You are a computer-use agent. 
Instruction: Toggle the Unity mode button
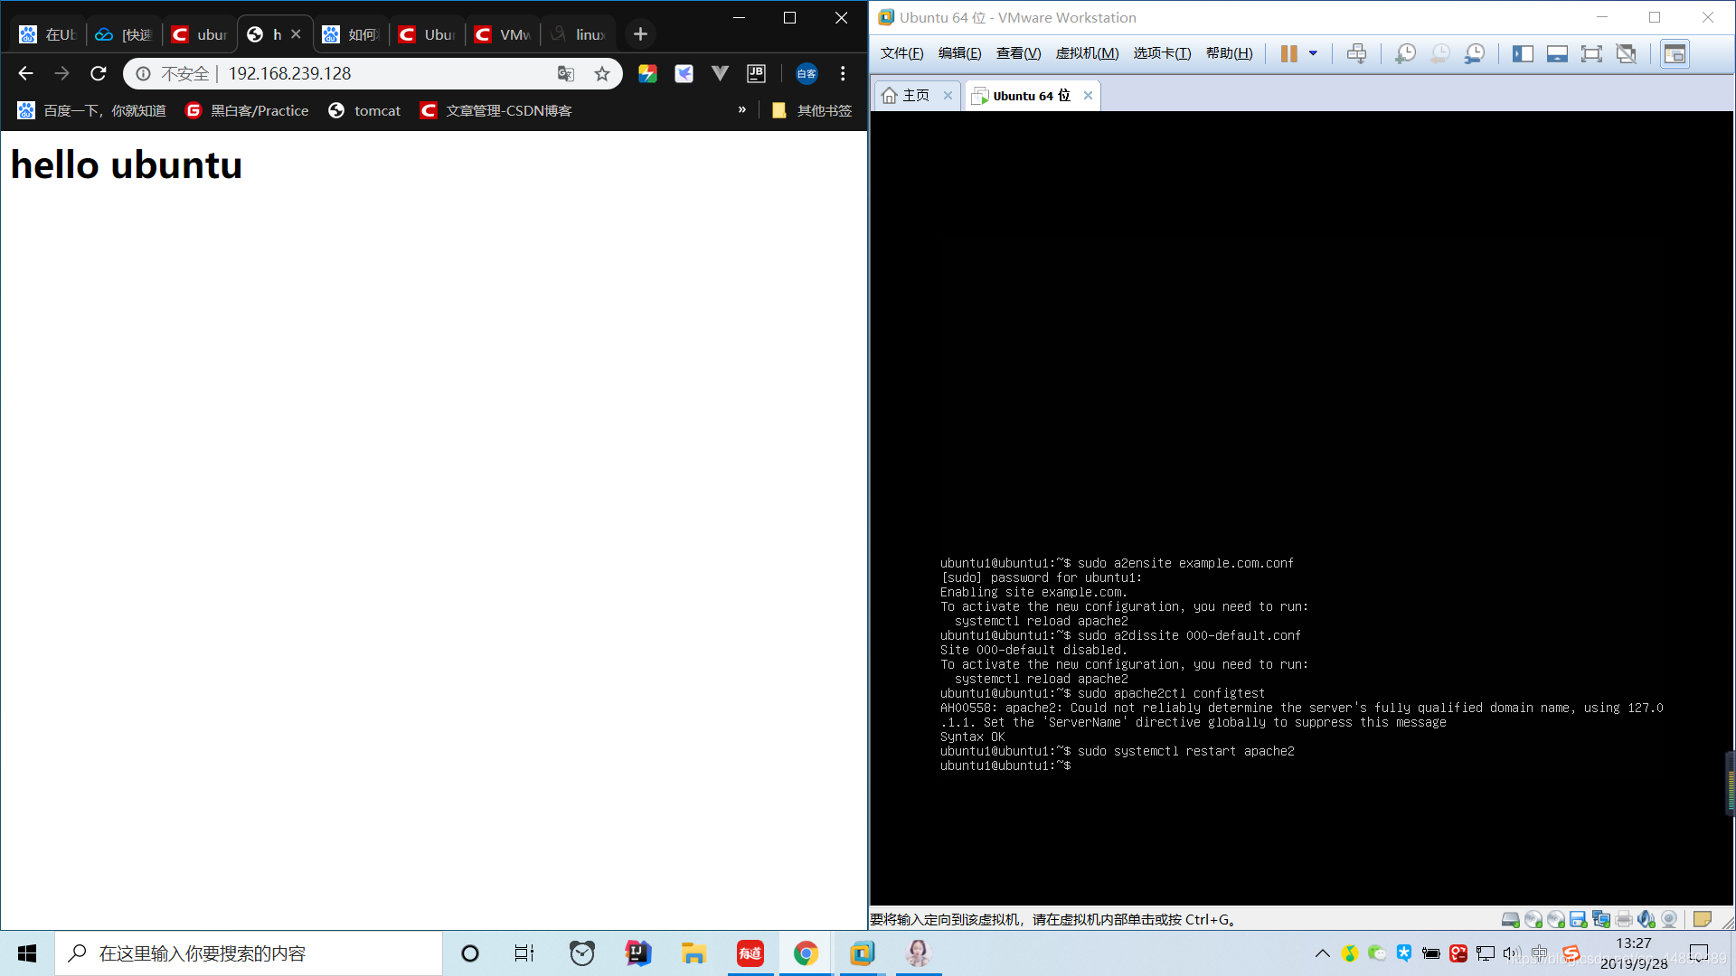(x=1626, y=53)
